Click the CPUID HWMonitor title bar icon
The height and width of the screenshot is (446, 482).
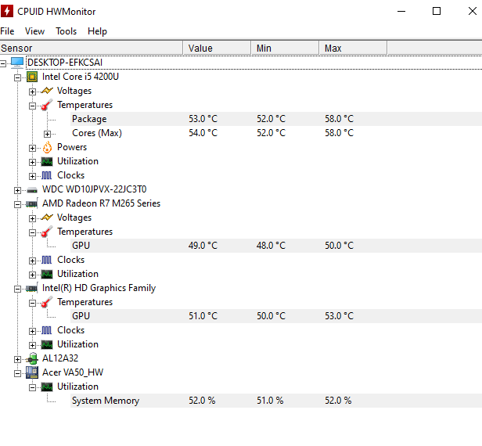[9, 12]
